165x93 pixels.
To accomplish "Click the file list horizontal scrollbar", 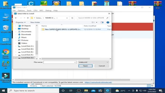I will [66, 59].
